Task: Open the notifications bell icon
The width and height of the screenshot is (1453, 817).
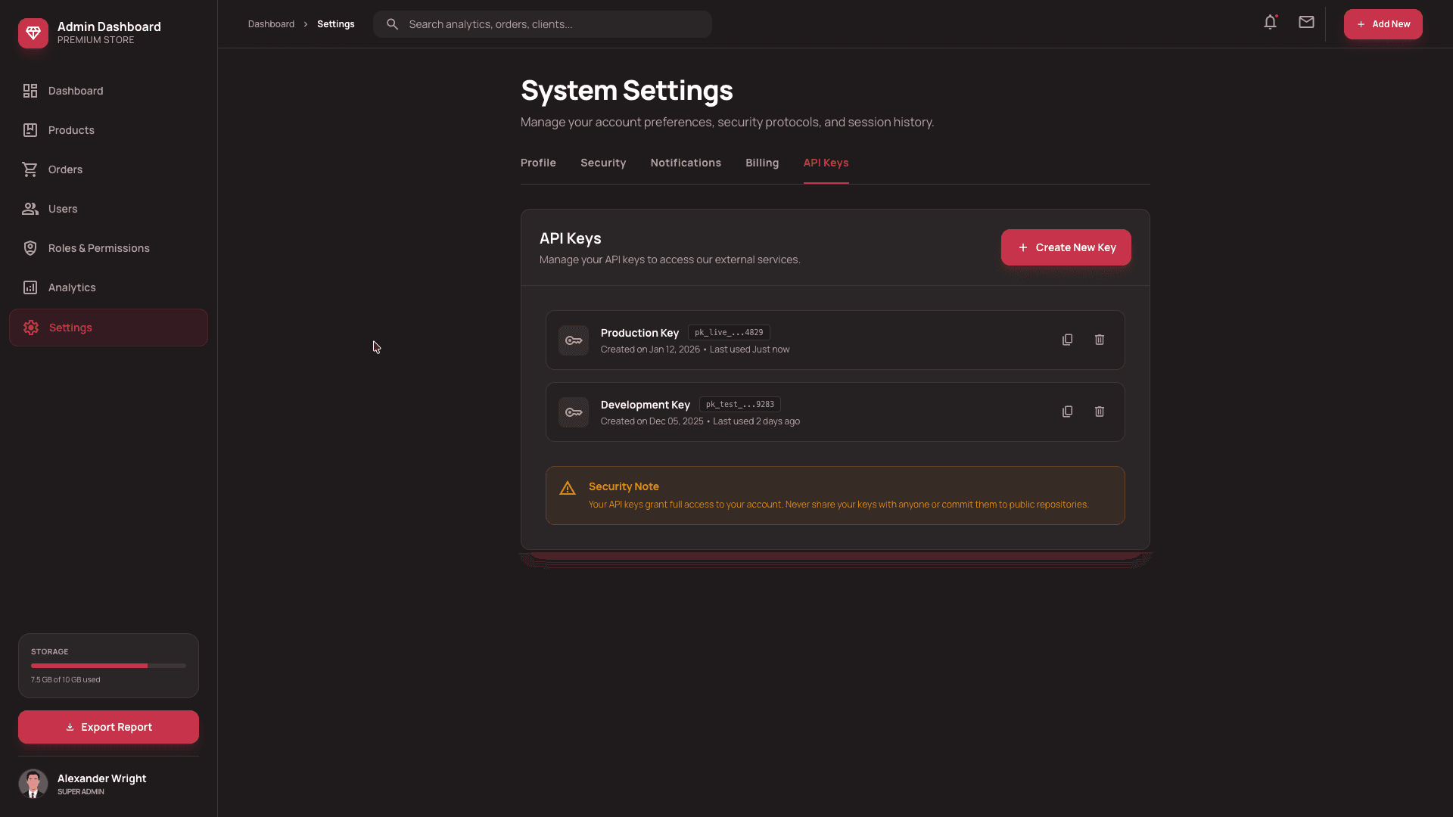Action: 1269,22
